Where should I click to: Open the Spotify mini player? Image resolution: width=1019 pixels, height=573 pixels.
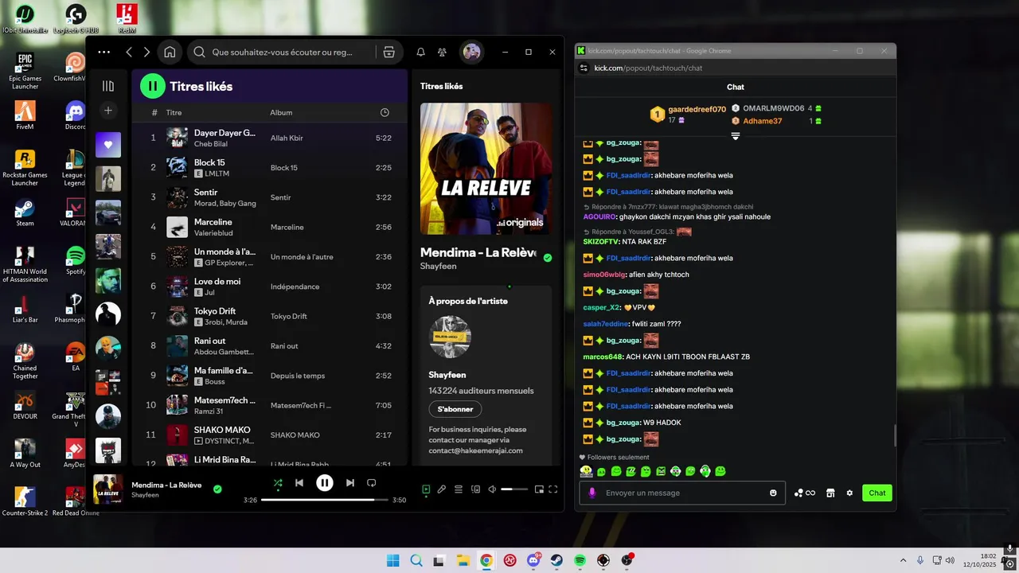pos(539,489)
